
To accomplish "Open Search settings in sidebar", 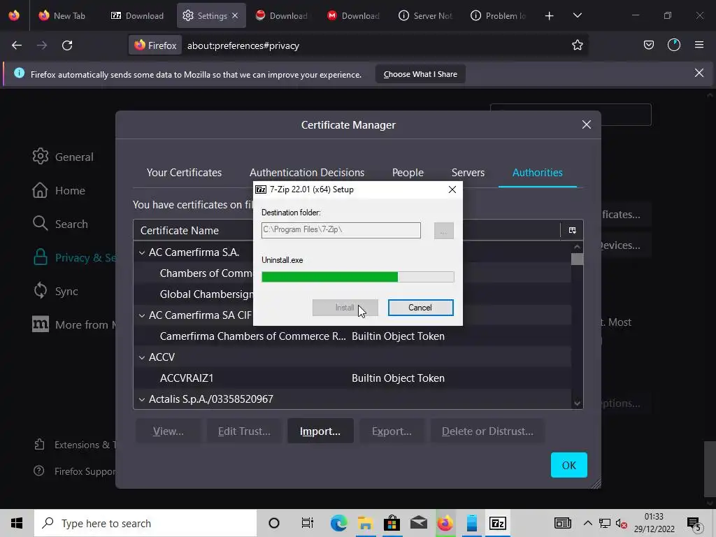I will 60,224.
